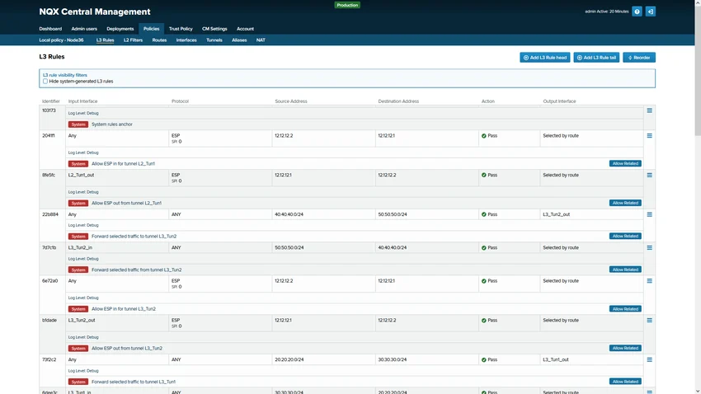The height and width of the screenshot is (394, 701).
Task: Open hamburger menu for rule 103f73
Action: [x=649, y=110]
